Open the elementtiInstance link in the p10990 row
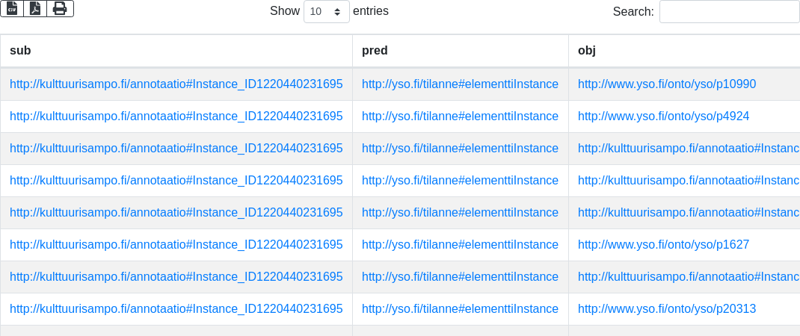800x336 pixels. click(460, 84)
